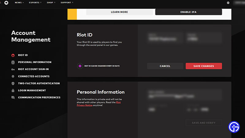The image size is (245, 138).
Task: Go to Connected Accounts in sidebar
Action: [x=34, y=76]
